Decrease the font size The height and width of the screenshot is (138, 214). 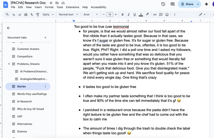click(x=104, y=15)
